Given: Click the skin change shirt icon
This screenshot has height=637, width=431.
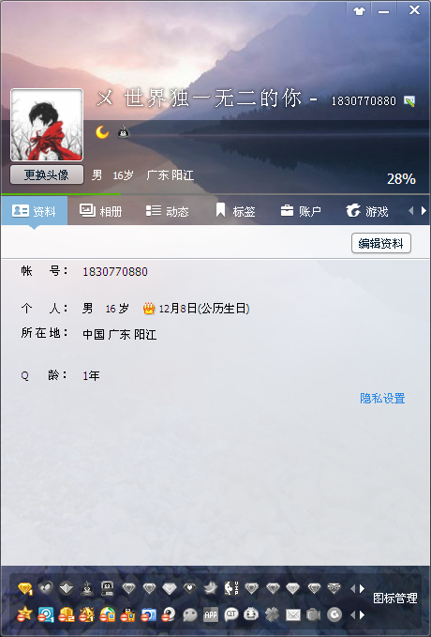Looking at the screenshot, I should (359, 11).
